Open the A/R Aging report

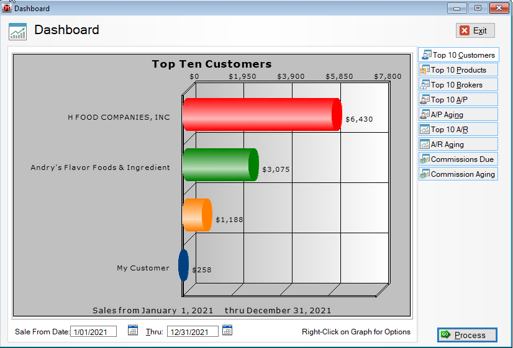(458, 145)
